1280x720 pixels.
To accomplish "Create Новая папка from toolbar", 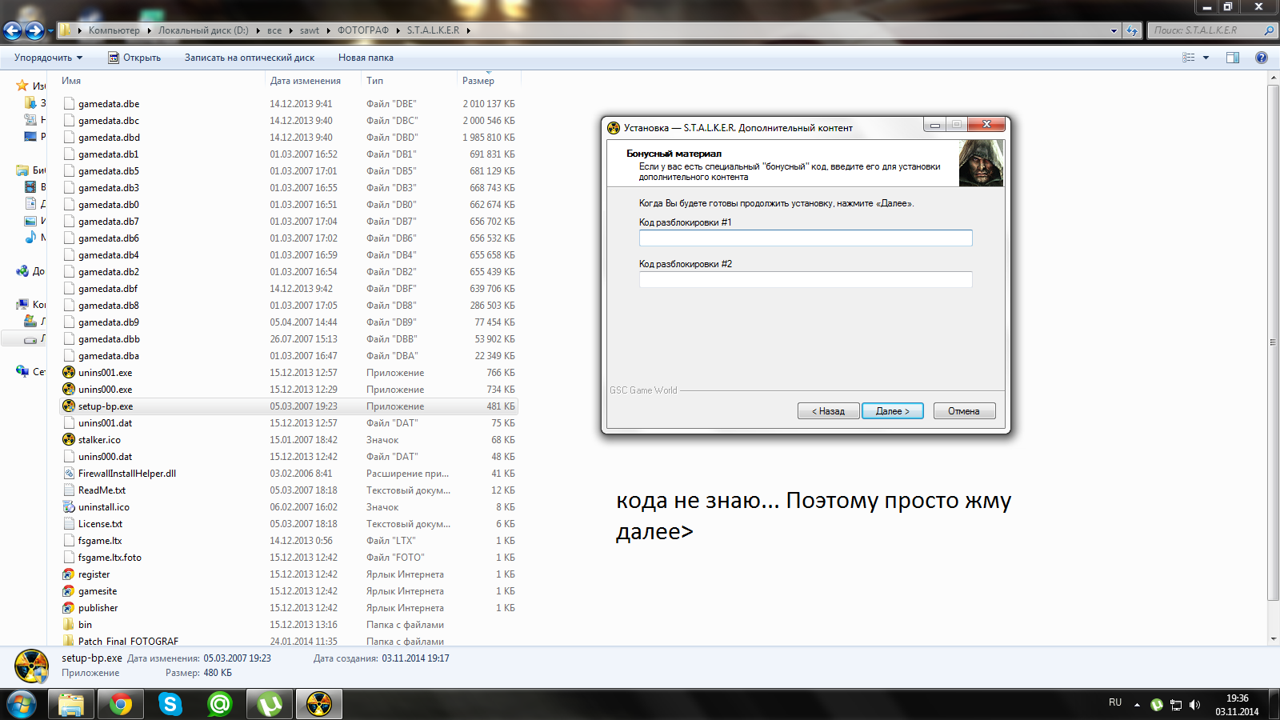I will (366, 58).
